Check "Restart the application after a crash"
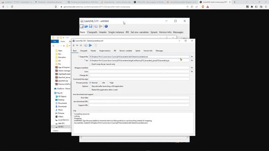The width and height of the screenshot is (269, 151). [x=90, y=90]
